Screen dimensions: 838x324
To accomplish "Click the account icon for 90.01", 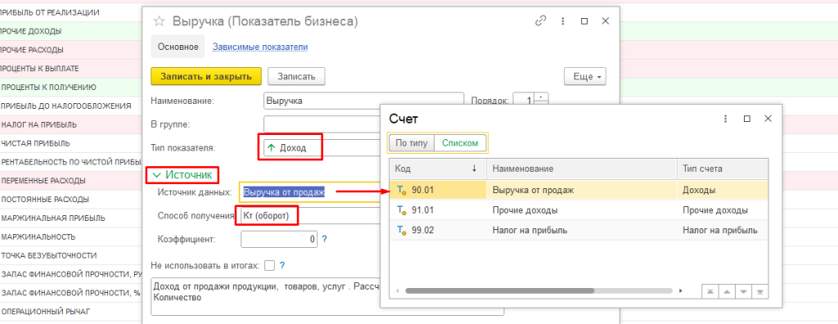I will click(x=402, y=190).
